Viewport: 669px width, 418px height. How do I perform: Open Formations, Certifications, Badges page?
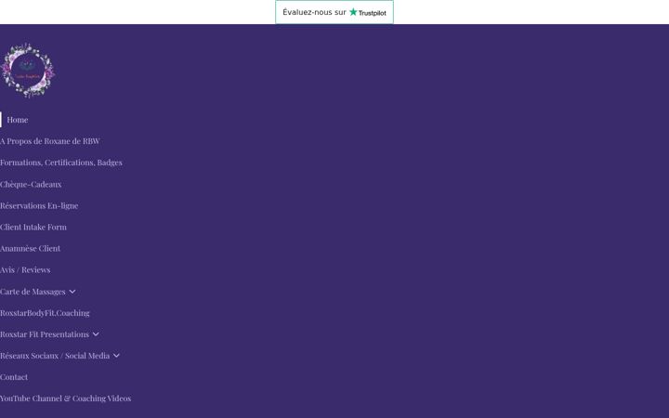coord(61,163)
